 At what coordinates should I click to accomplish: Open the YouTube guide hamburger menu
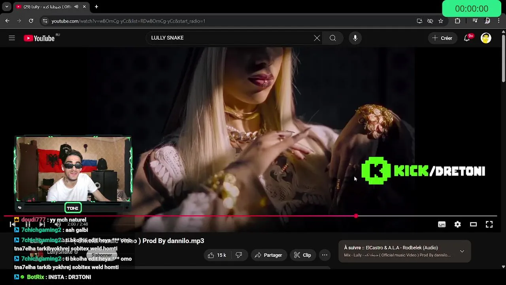pos(12,38)
